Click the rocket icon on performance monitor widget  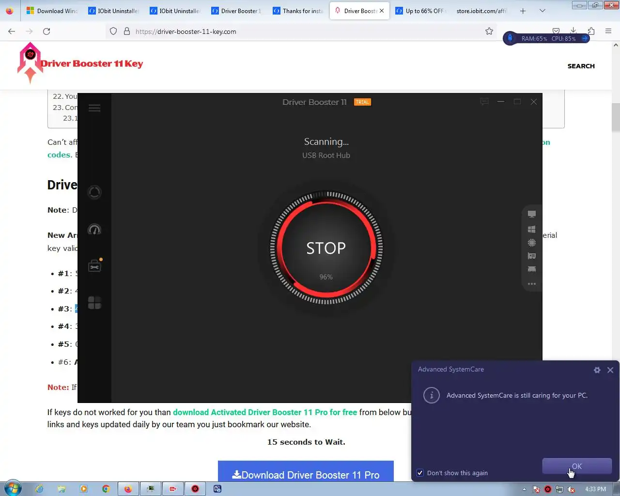(x=510, y=38)
